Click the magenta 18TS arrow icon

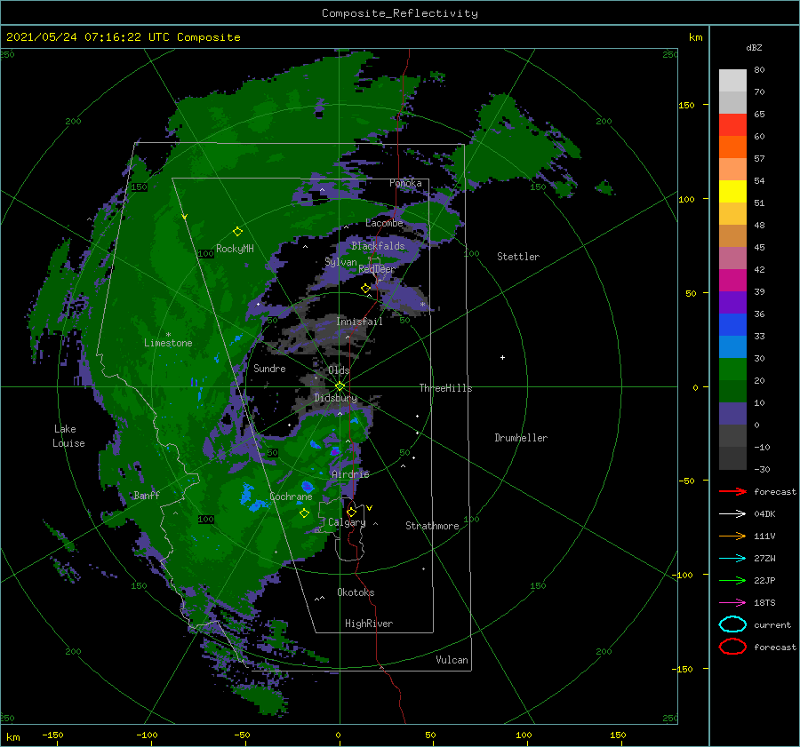(732, 603)
